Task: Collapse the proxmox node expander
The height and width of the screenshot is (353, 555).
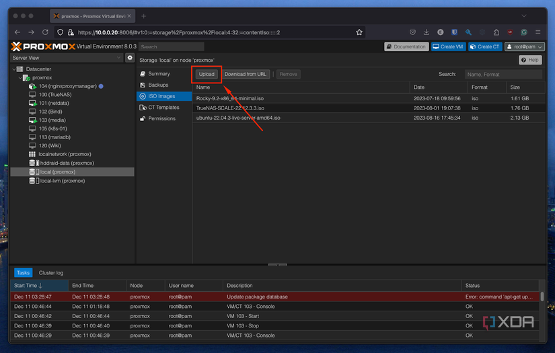Action: 20,77
